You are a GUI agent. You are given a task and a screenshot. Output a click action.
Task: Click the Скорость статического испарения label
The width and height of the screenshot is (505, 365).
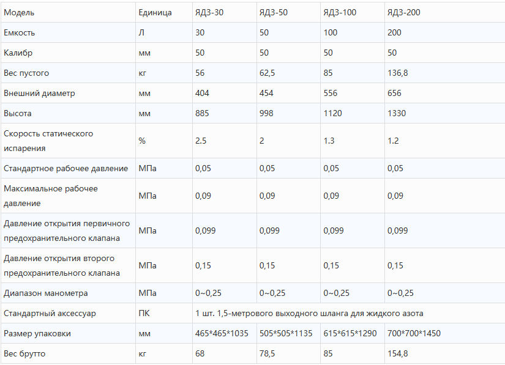(48, 141)
